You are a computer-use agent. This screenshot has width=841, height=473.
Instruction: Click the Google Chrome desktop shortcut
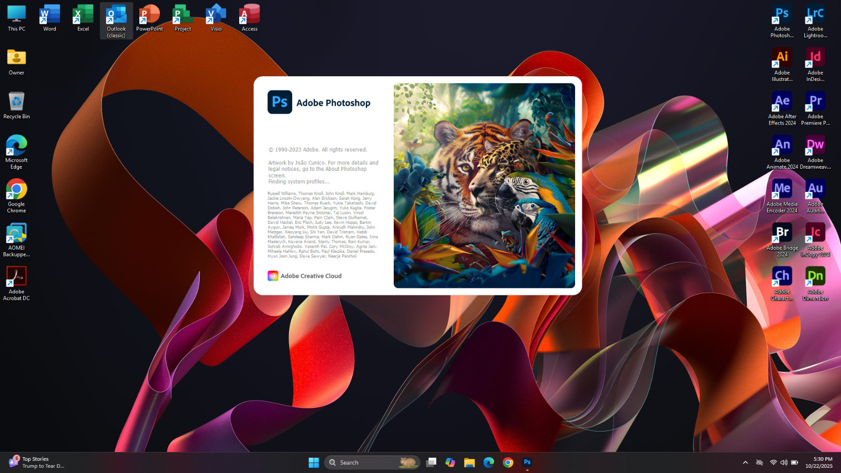click(16, 196)
